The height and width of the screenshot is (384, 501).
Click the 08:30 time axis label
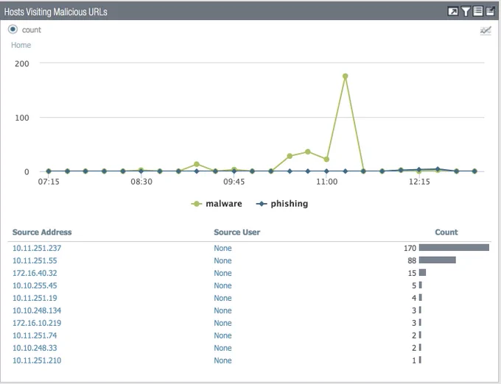coord(141,182)
